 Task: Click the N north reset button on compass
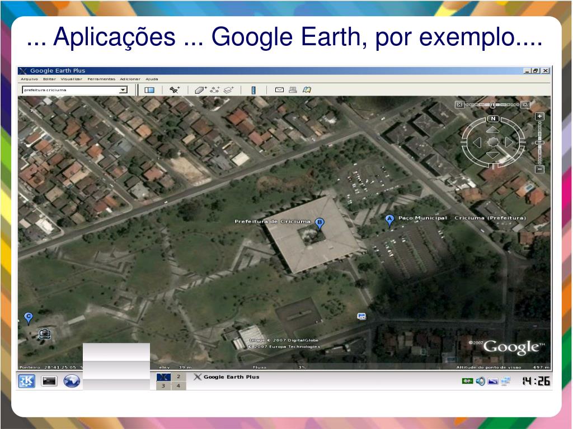[493, 118]
